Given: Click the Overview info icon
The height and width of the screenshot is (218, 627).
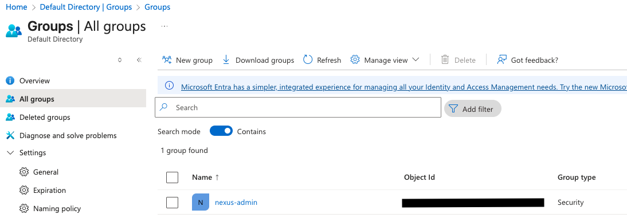Looking at the screenshot, I should tap(10, 81).
